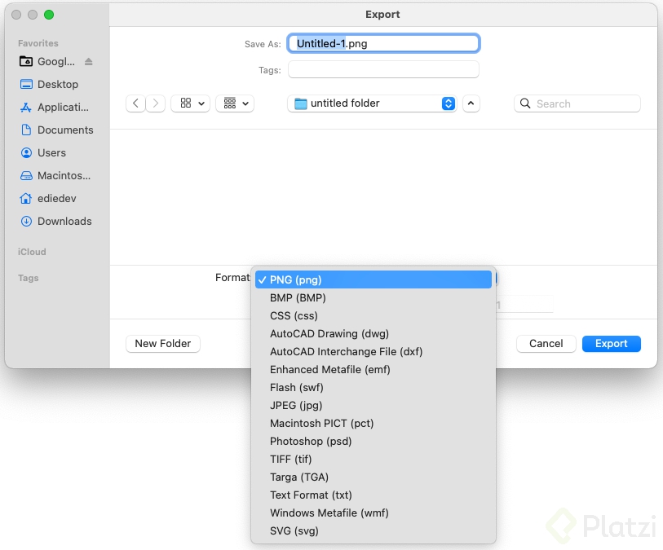Click the ediedev home icon

[x=26, y=198]
